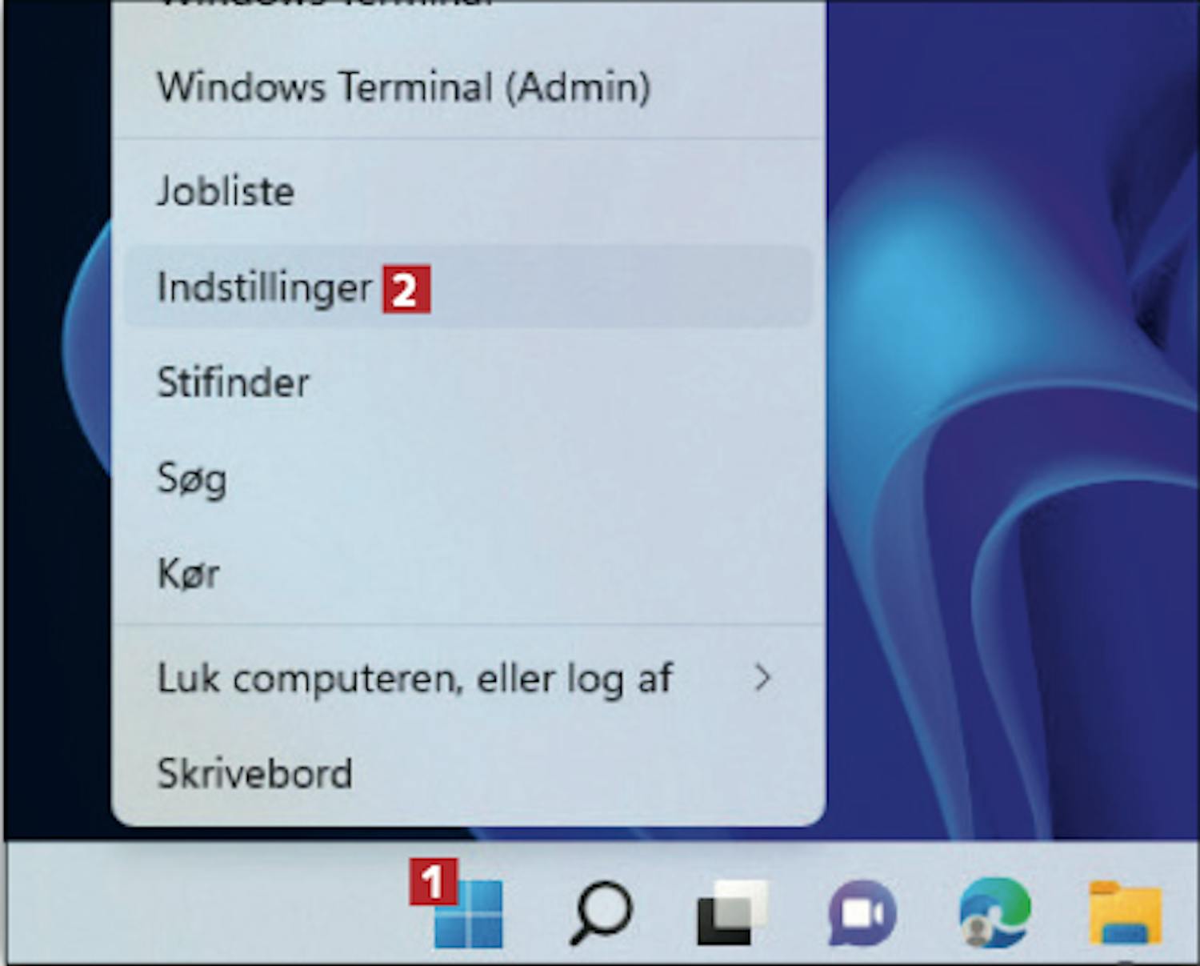Viewport: 1200px width, 966px height.
Task: Choose Skrivebord at the menu bottom
Action: tap(469, 773)
